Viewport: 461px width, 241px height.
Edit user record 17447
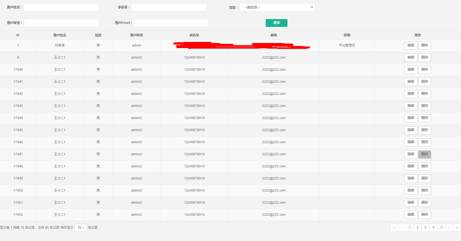(411, 154)
